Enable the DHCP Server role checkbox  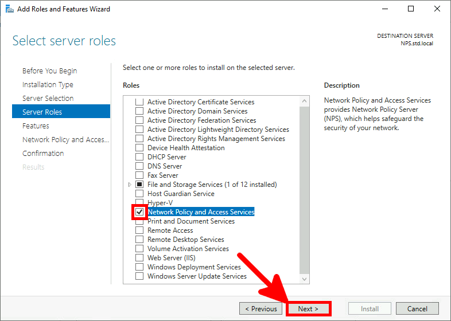tap(139, 157)
